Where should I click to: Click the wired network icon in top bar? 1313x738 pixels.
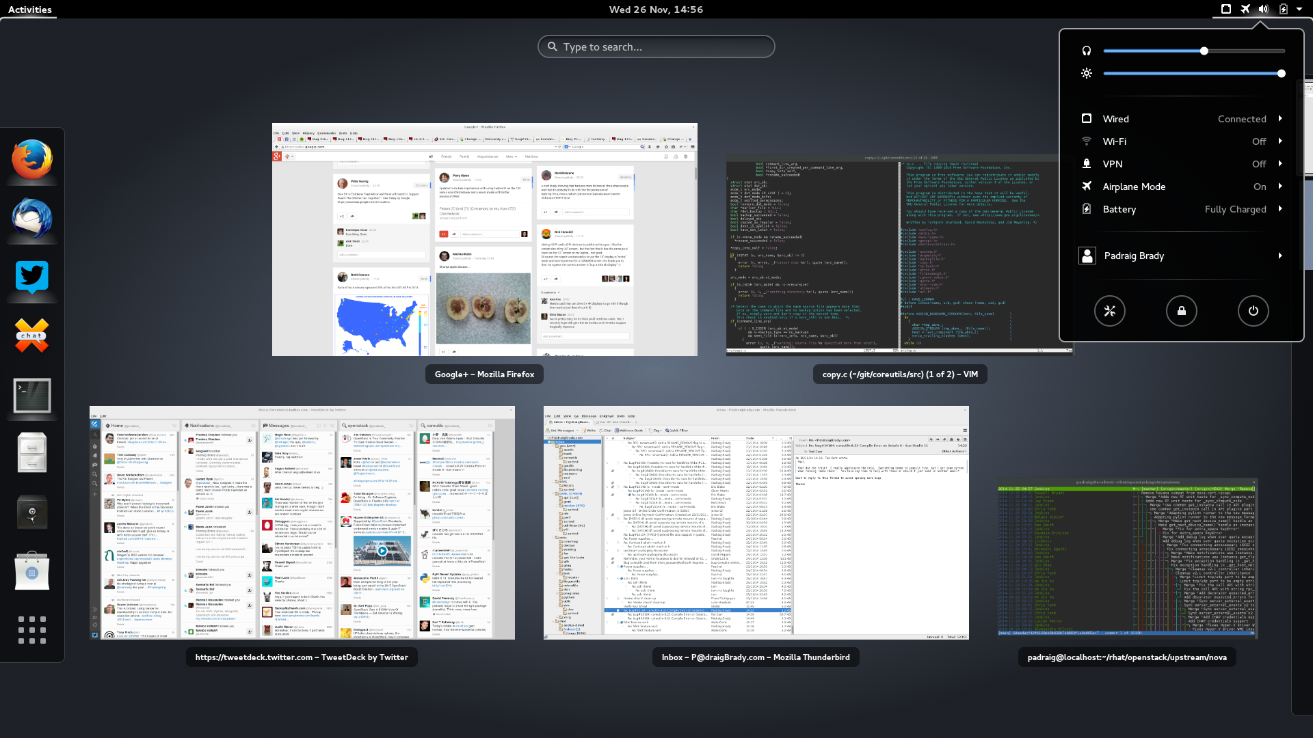pyautogui.click(x=1226, y=9)
